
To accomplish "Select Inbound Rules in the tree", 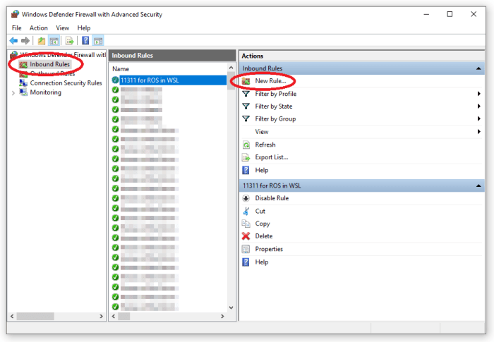I will tap(49, 64).
